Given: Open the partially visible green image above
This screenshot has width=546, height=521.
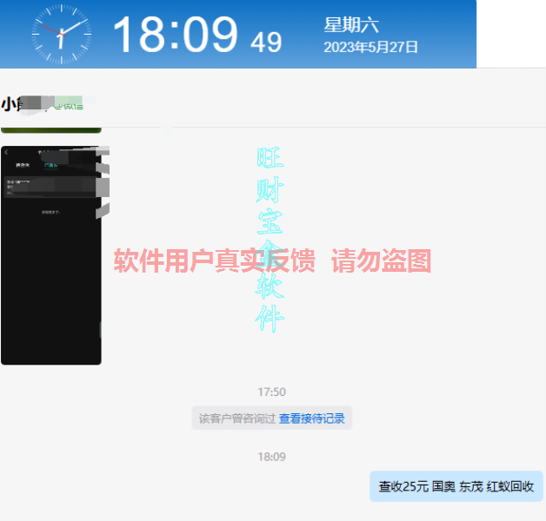Looking at the screenshot, I should (50, 129).
